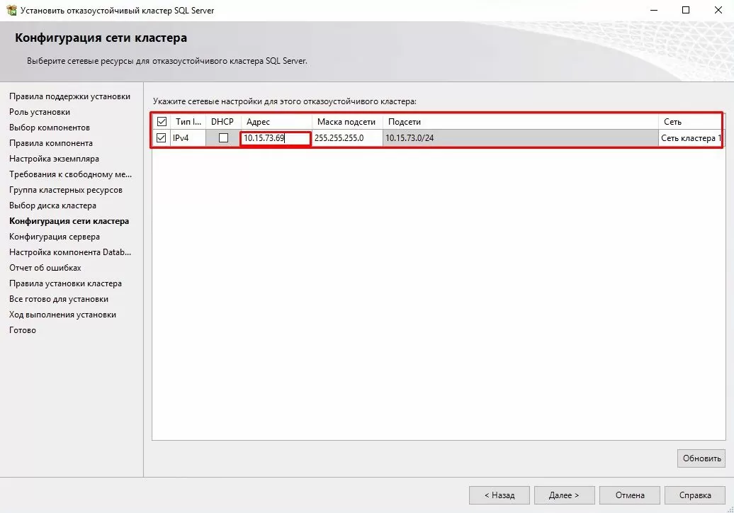The image size is (734, 513).
Task: Select the Требования к свободному месту step
Action: (71, 174)
